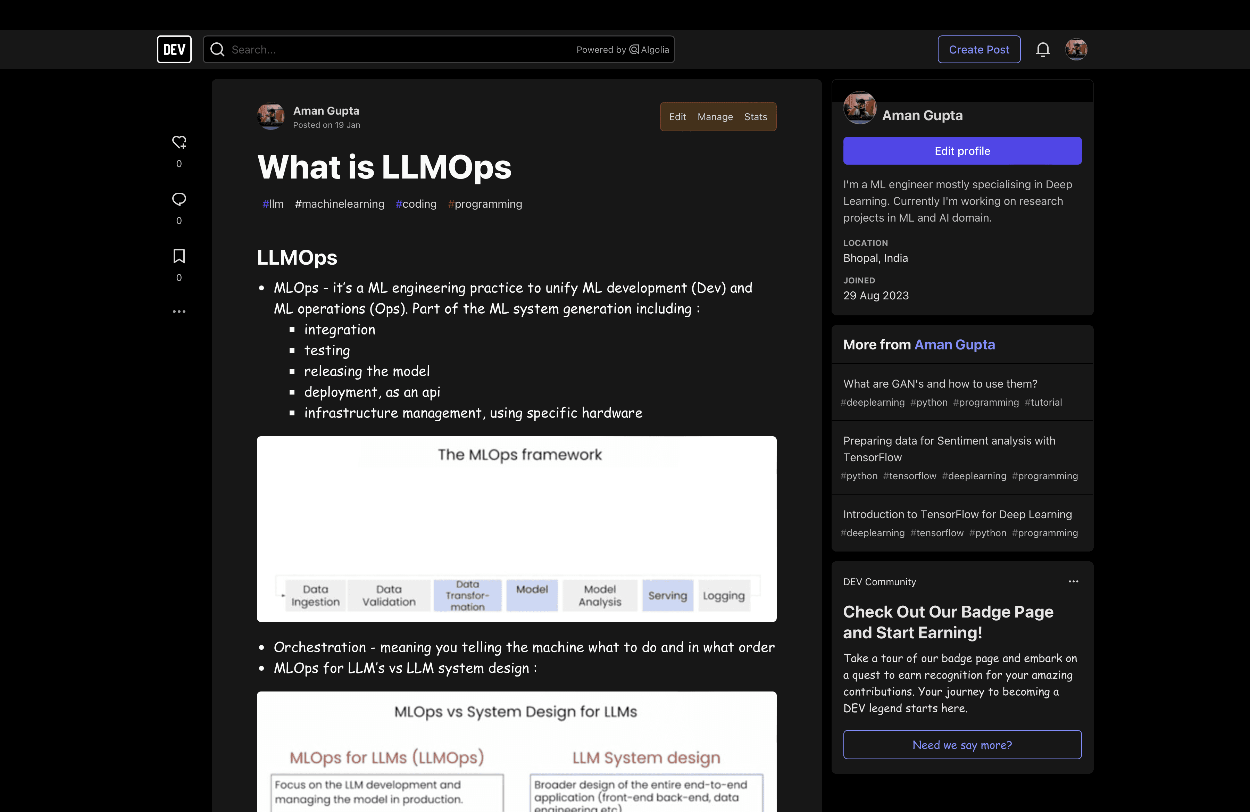Open the notifications bell
The width and height of the screenshot is (1250, 812).
(1043, 49)
